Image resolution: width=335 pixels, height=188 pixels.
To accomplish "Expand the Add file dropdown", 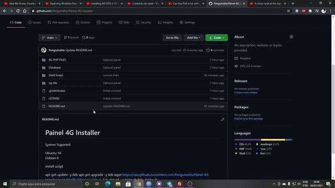I will click(x=194, y=38).
